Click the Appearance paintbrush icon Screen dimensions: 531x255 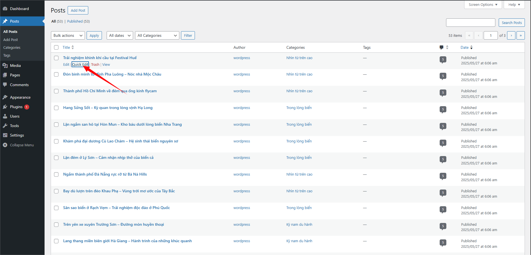click(5, 97)
